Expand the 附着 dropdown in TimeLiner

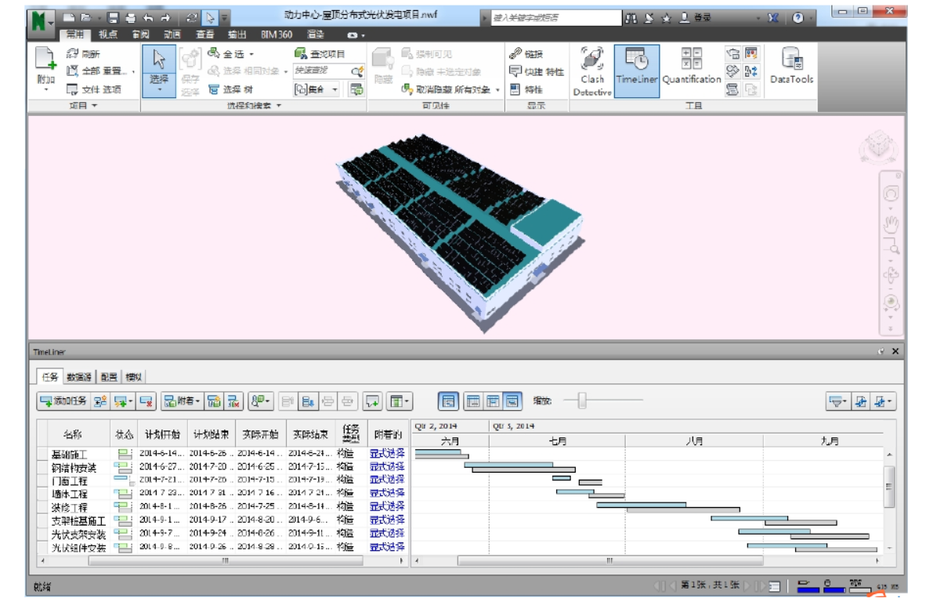182,401
